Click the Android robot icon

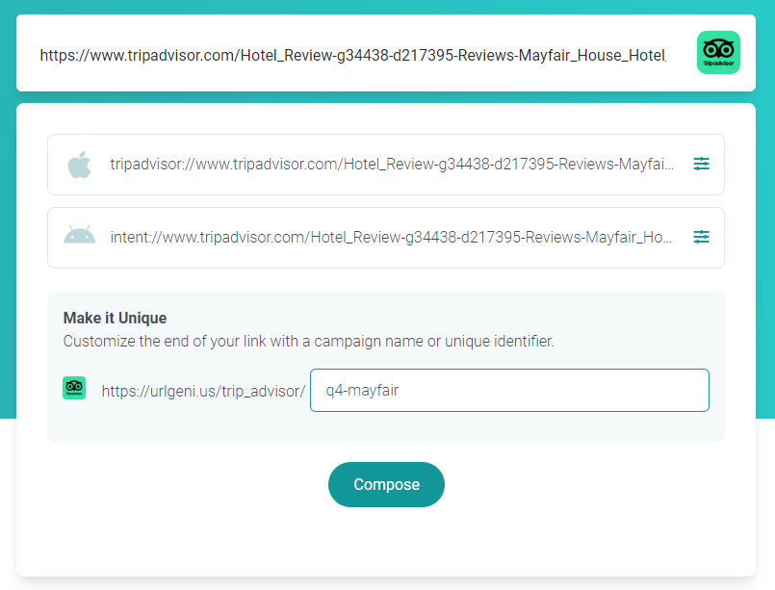80,235
